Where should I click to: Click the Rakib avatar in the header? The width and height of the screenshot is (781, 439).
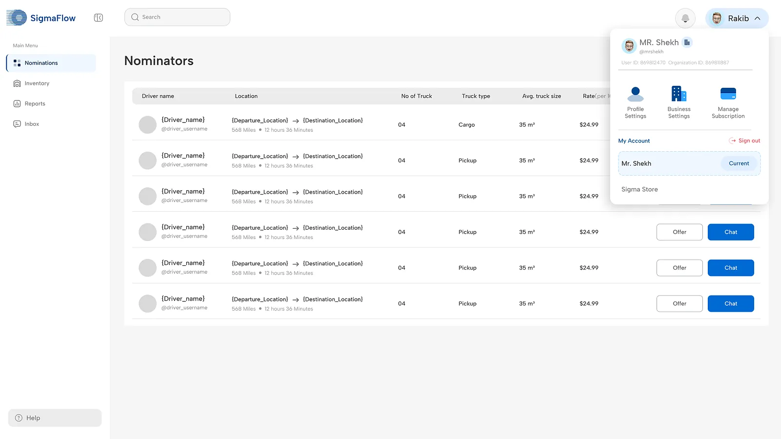[x=717, y=19]
